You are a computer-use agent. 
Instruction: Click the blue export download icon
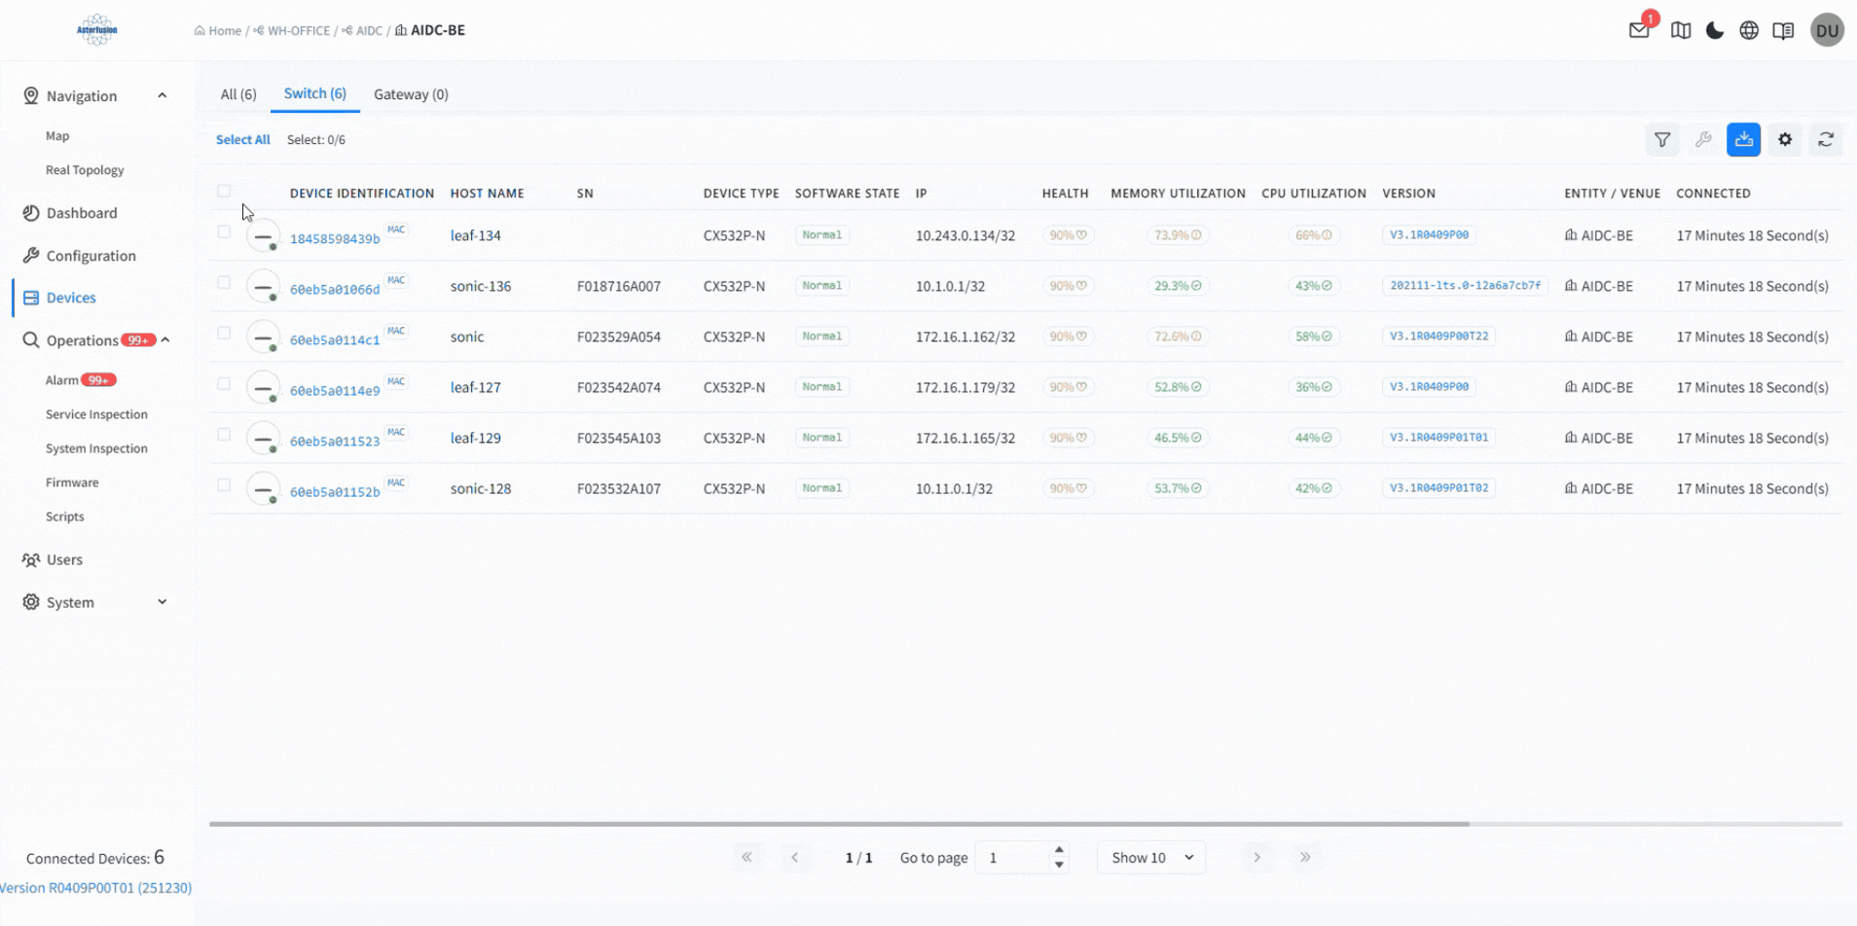point(1743,140)
